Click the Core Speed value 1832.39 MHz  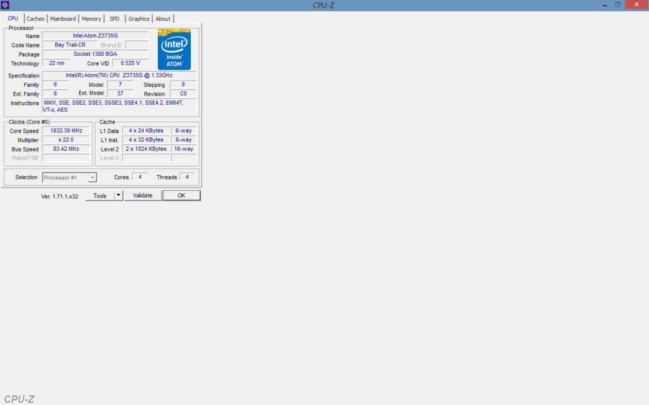pos(66,131)
